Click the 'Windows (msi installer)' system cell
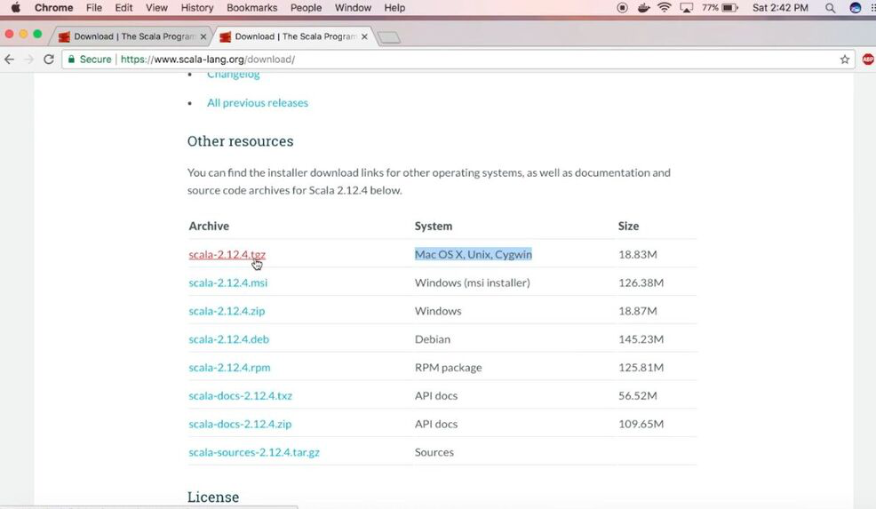The width and height of the screenshot is (876, 509). [x=472, y=282]
